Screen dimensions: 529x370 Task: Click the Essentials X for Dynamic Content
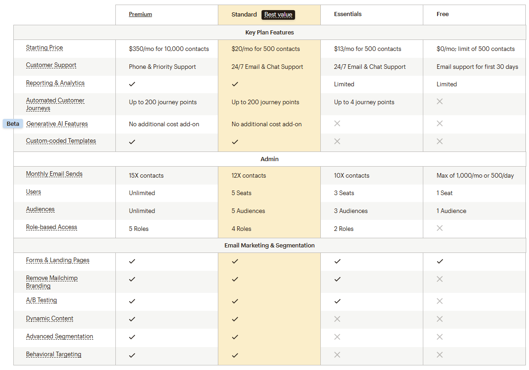coord(337,319)
